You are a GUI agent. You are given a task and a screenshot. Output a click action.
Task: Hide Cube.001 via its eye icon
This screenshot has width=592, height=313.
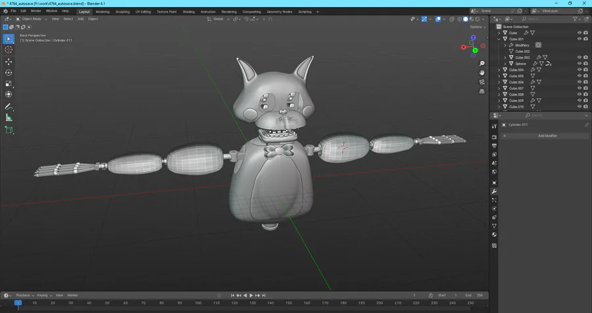click(580, 39)
